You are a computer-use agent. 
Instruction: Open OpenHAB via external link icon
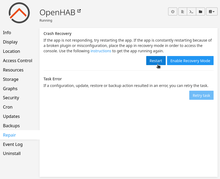[79, 11]
